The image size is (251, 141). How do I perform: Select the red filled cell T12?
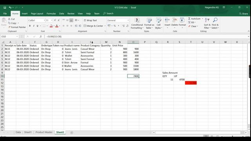(x=191, y=83)
